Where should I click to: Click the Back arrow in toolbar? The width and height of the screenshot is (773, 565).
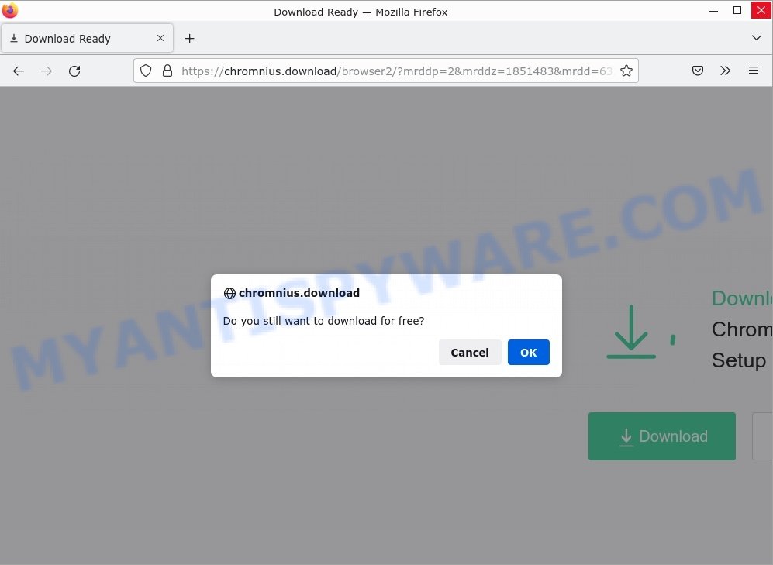click(19, 71)
